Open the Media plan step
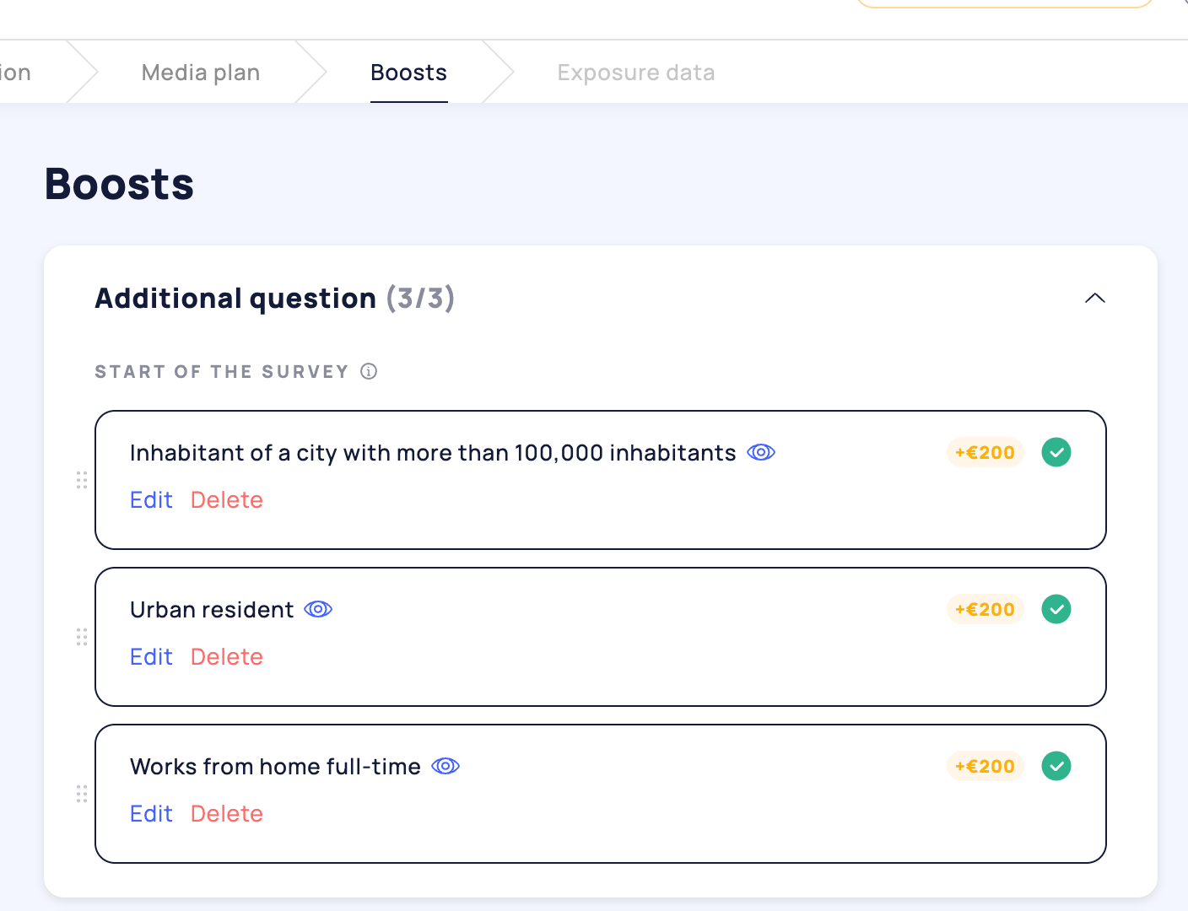 [201, 73]
